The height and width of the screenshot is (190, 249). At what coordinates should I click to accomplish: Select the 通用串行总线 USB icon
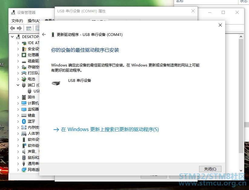click(x=24, y=164)
